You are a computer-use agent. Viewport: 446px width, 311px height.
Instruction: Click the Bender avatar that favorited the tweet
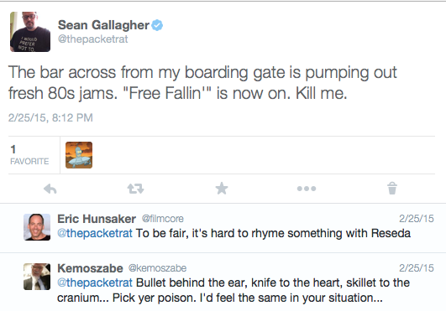[79, 155]
